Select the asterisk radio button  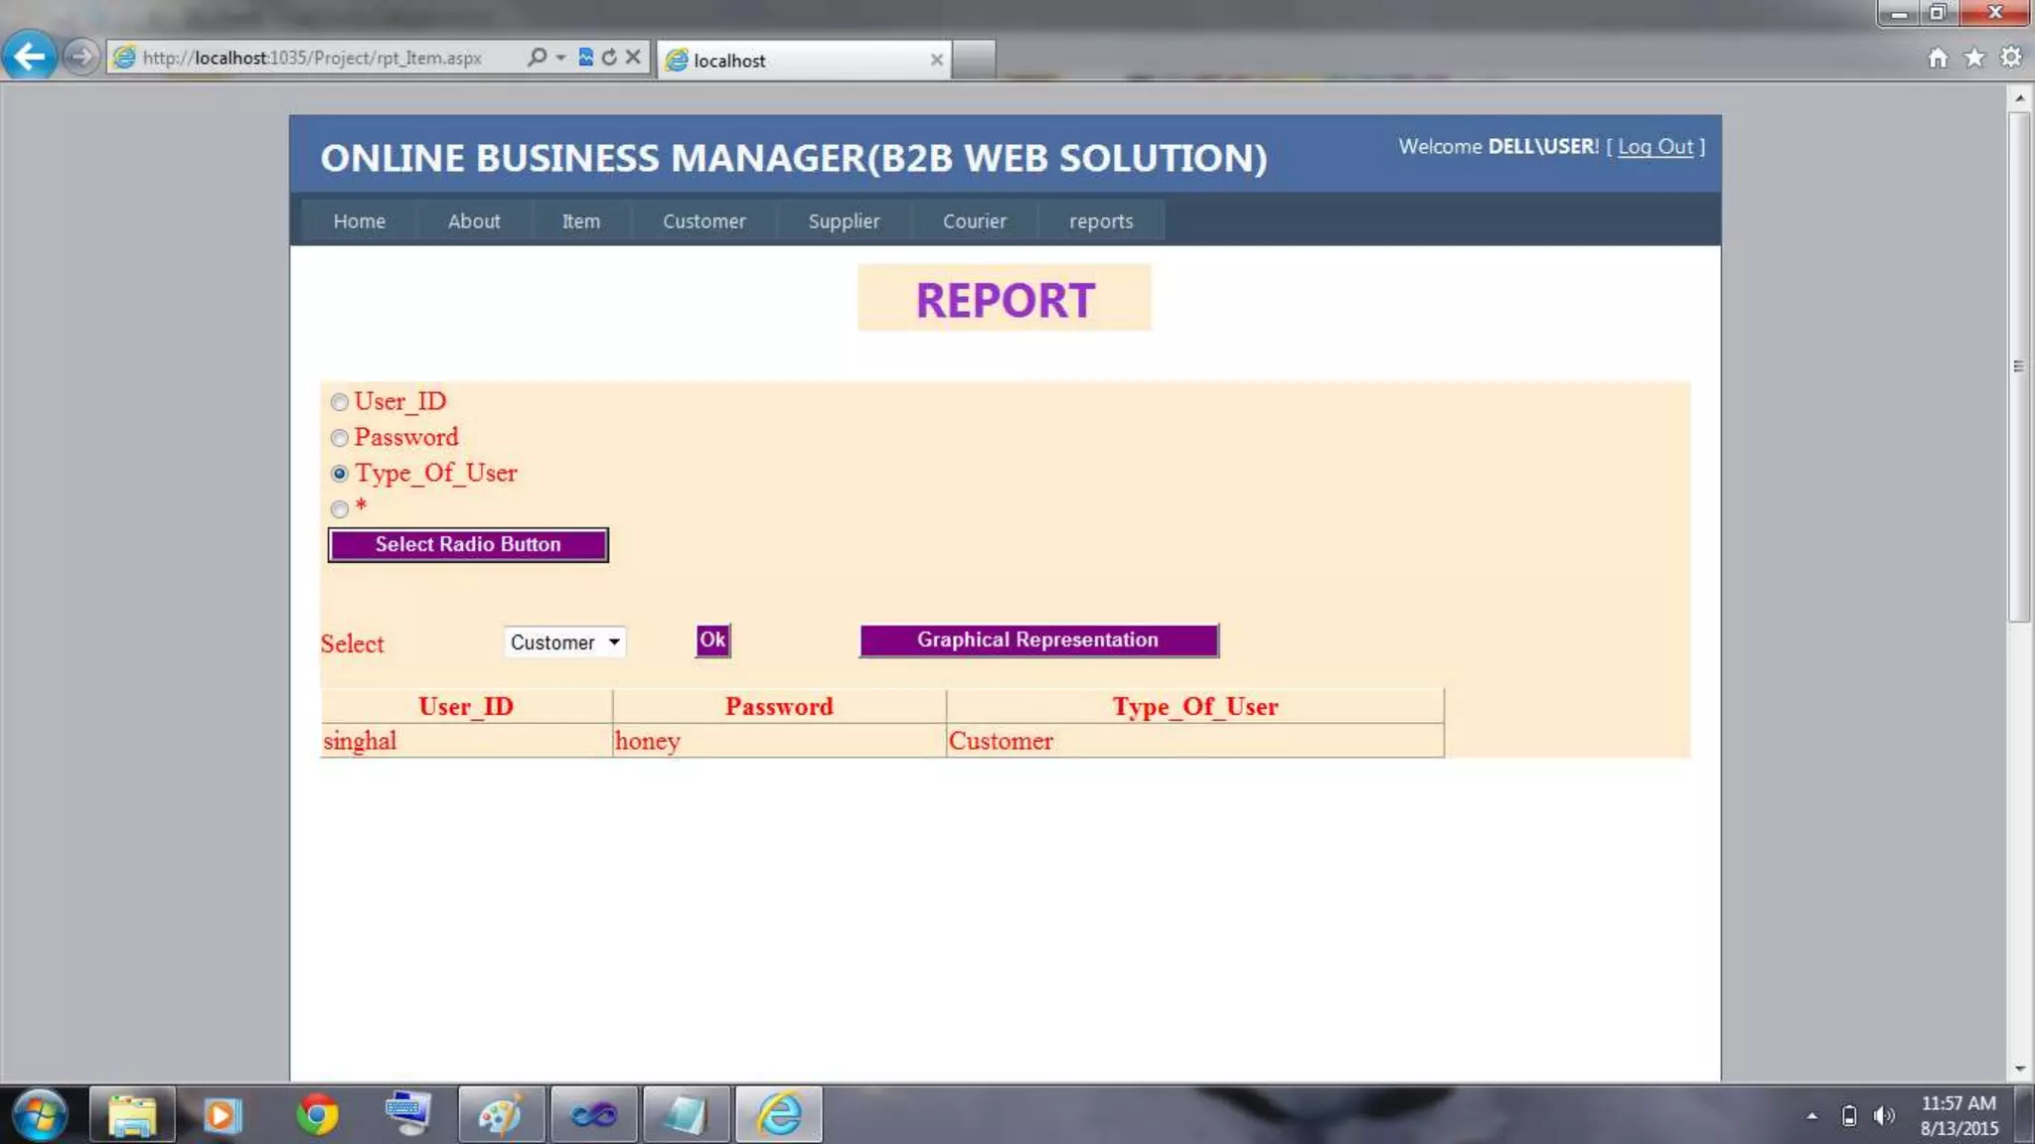(340, 509)
